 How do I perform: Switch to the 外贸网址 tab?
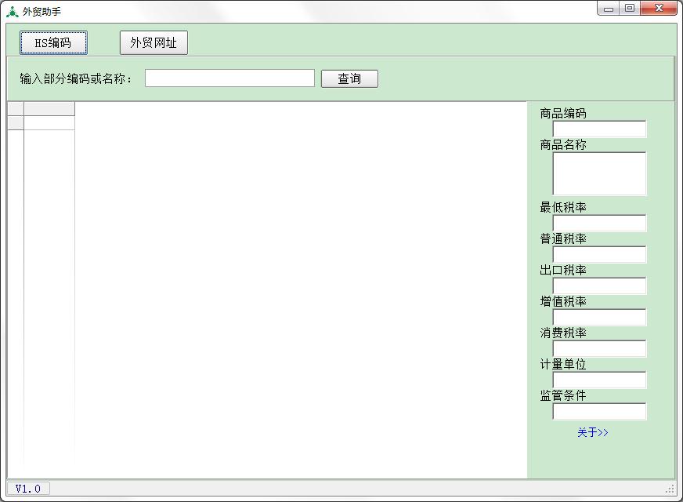154,42
